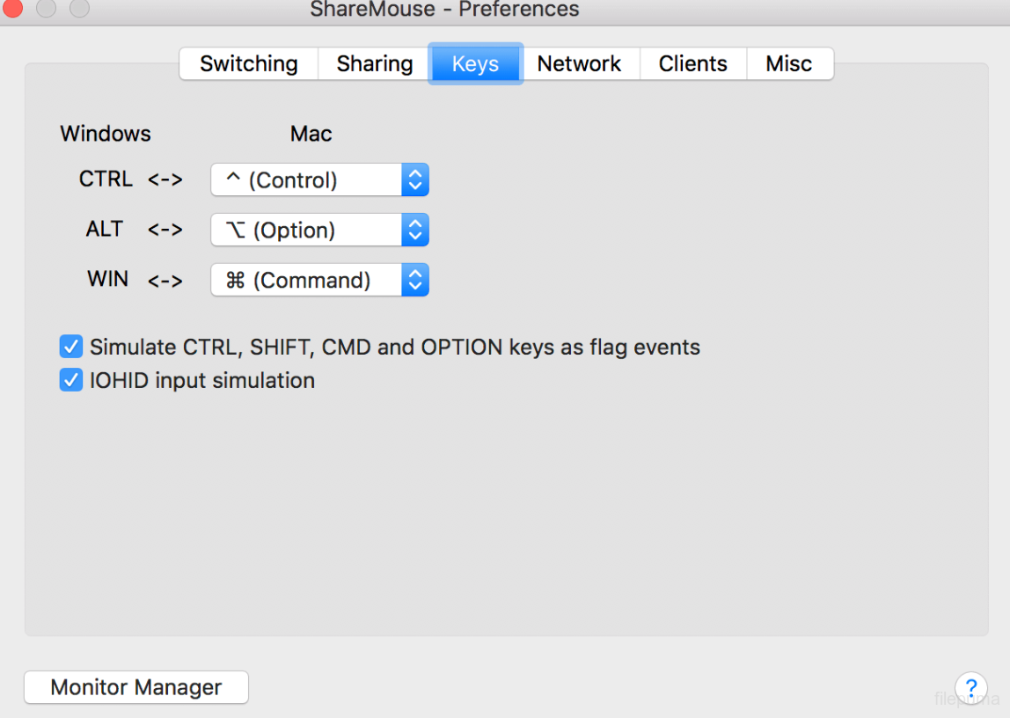Open the Monitor Manager
The image size is (1010, 718).
point(136,687)
